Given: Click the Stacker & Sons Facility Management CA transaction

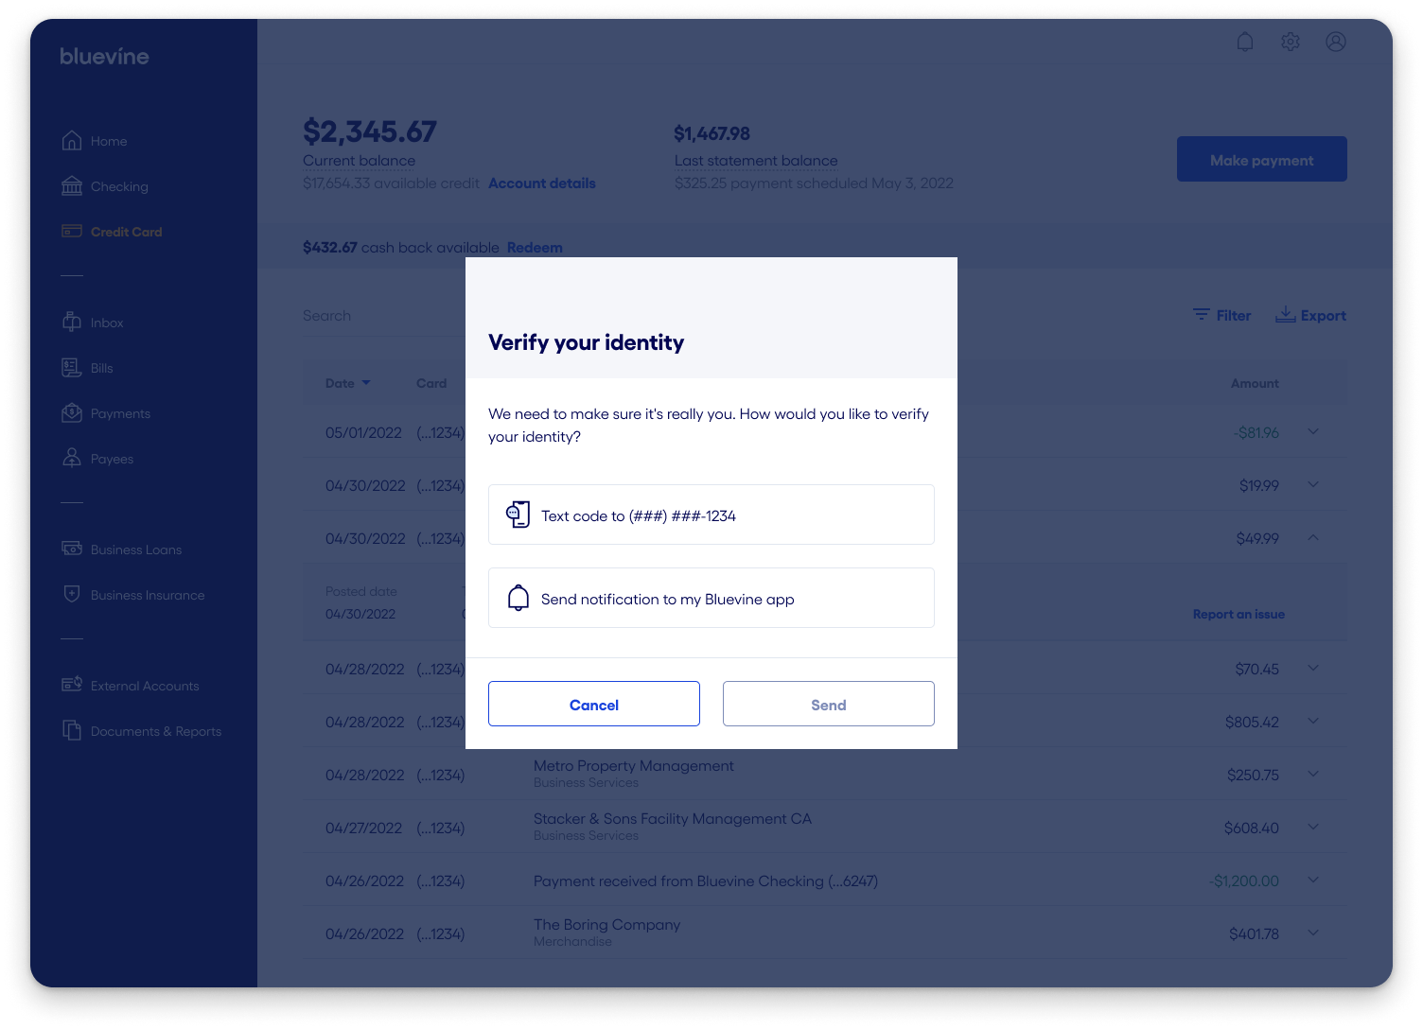Looking at the screenshot, I should 673,819.
